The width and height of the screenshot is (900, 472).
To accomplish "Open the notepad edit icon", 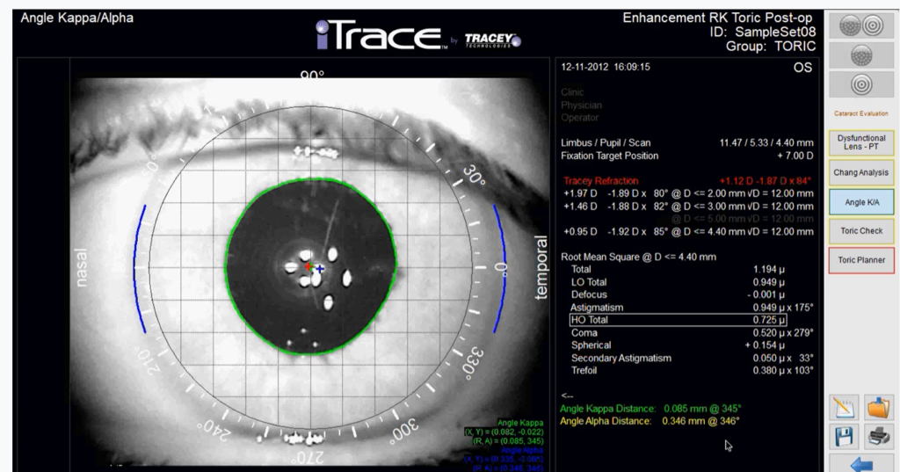I will (x=845, y=408).
